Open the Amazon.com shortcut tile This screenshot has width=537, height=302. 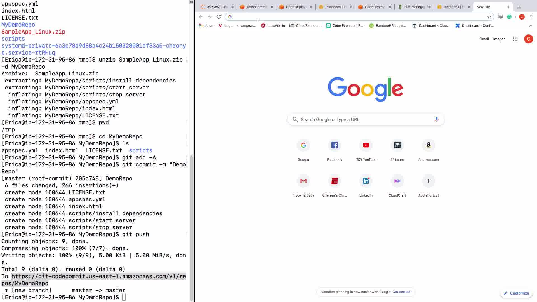pos(428,145)
